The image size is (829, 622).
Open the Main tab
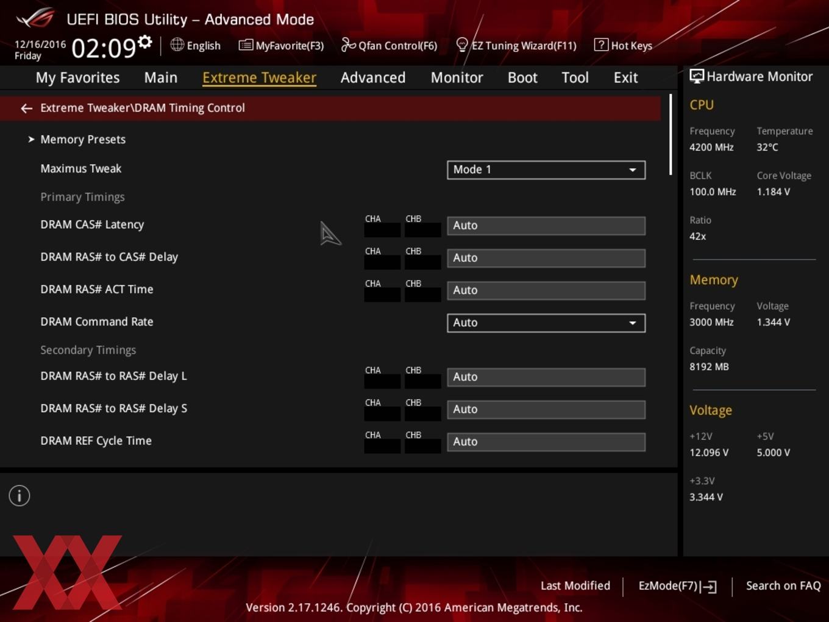[x=161, y=77]
